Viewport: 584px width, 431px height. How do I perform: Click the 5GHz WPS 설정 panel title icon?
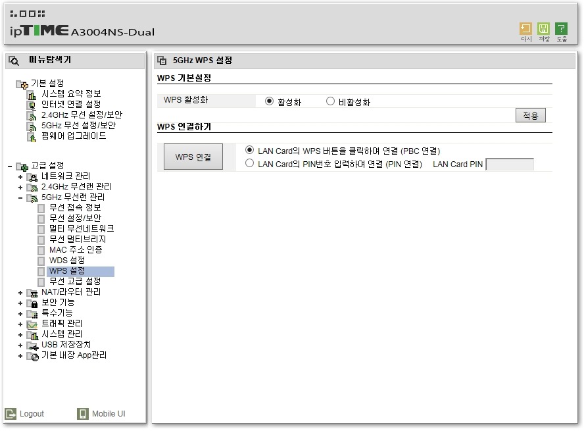click(x=162, y=61)
